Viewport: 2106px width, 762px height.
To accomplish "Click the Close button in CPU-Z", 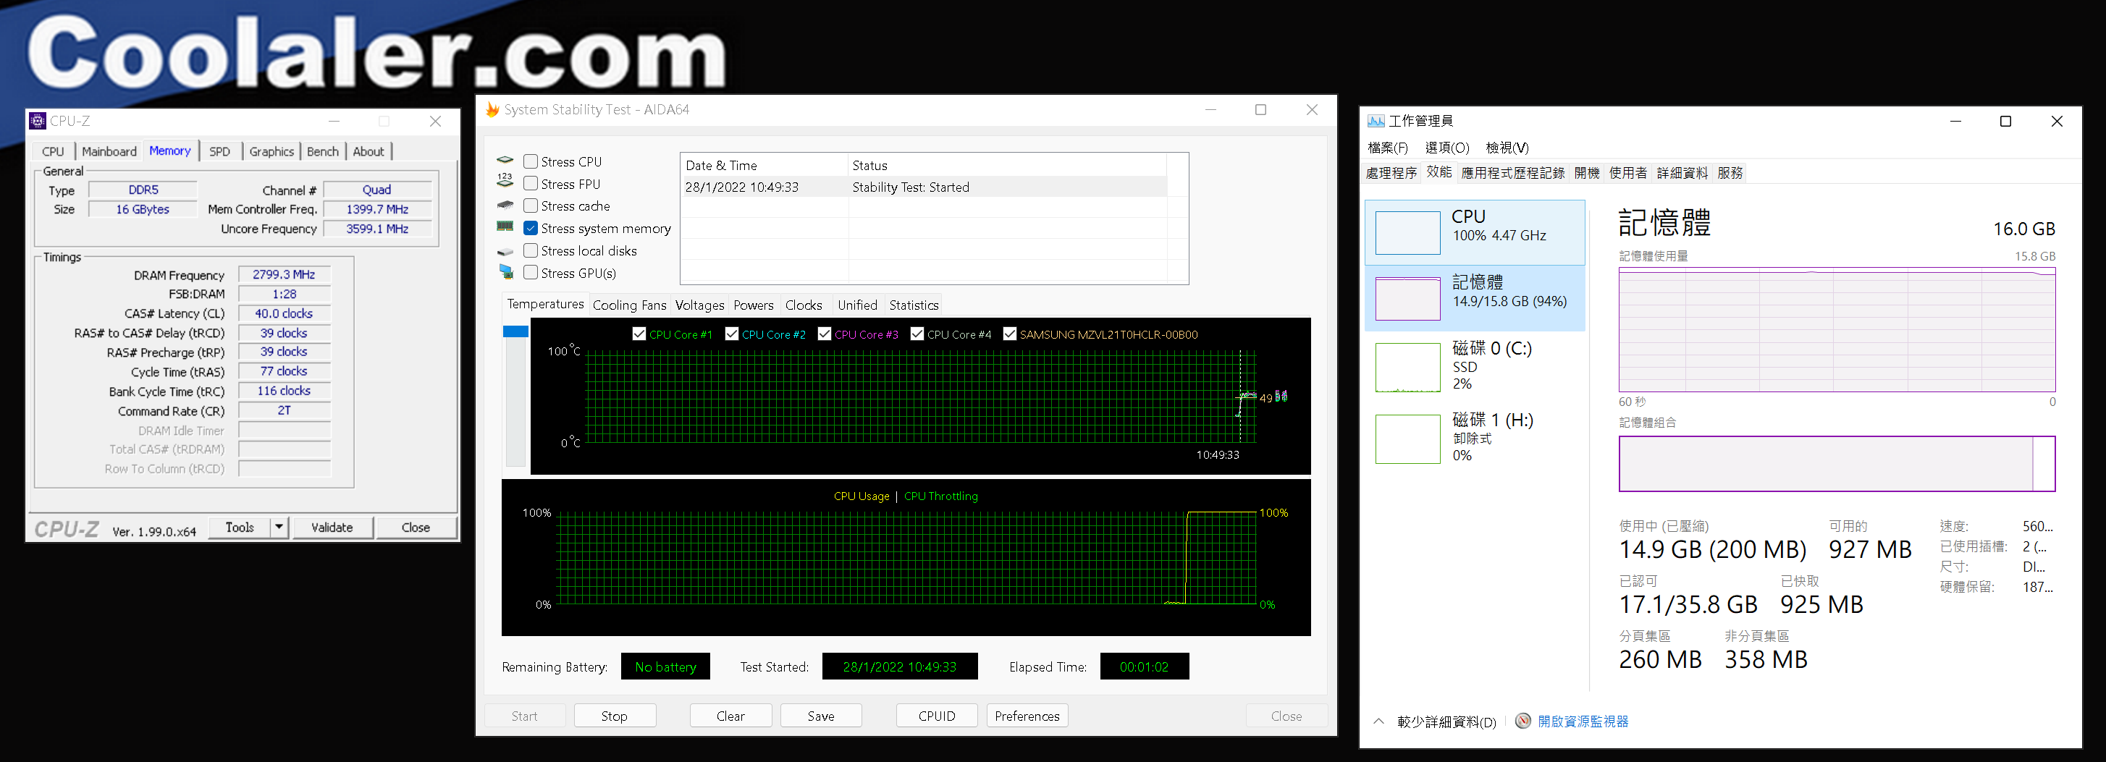I will click(x=416, y=528).
